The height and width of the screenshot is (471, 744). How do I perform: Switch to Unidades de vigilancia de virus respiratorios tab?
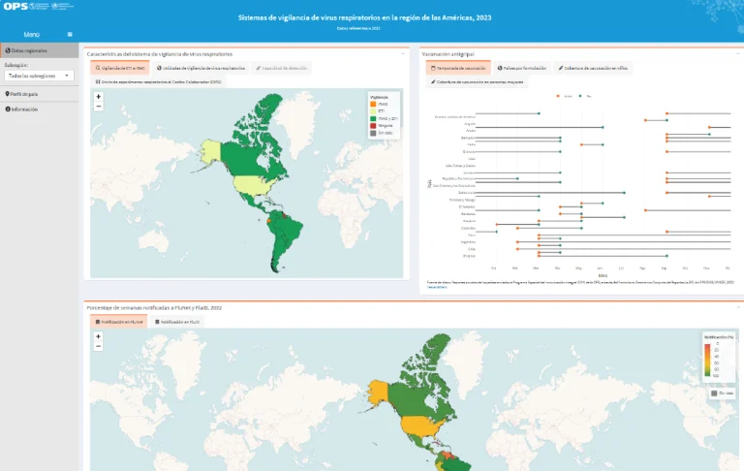[201, 69]
